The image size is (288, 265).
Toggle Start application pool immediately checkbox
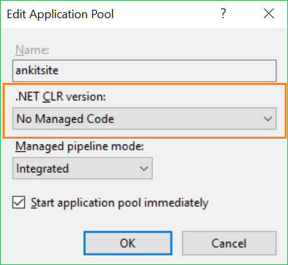pyautogui.click(x=19, y=202)
